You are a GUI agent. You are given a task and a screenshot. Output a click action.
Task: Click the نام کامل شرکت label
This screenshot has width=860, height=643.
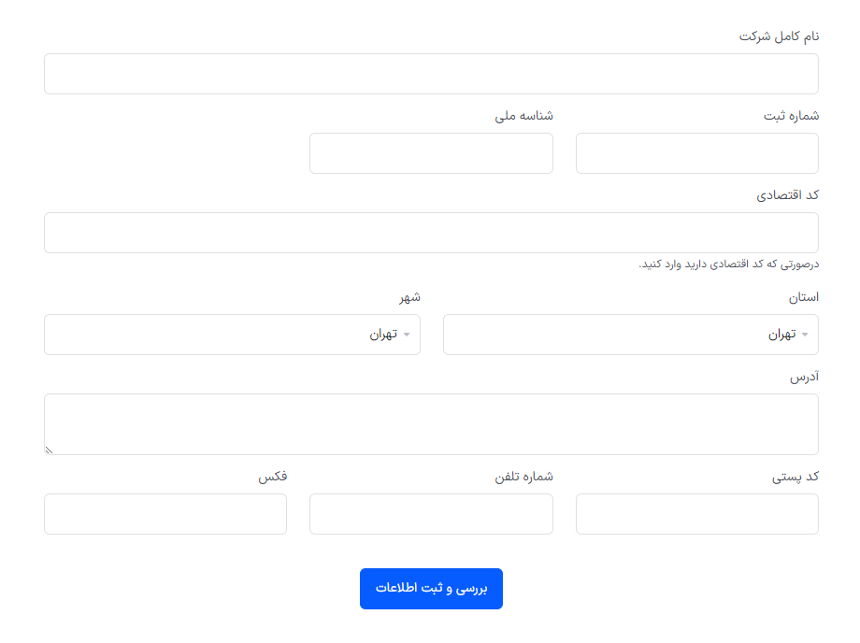pyautogui.click(x=779, y=36)
